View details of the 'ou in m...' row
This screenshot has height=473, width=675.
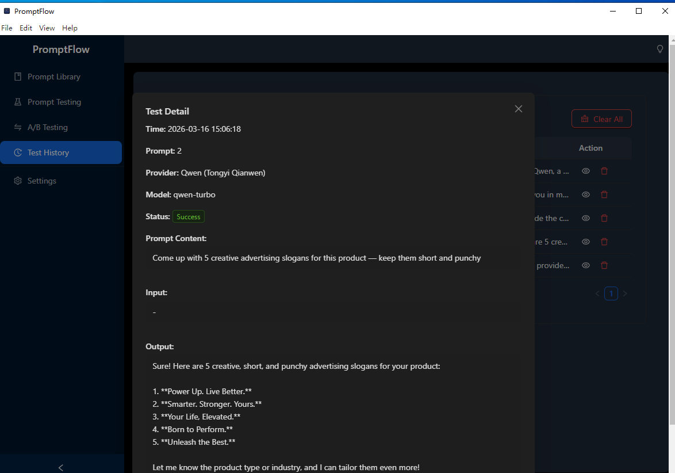[x=585, y=194]
